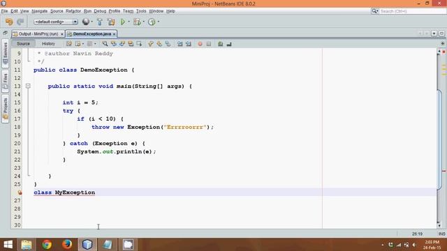The height and width of the screenshot is (251, 447).
Task: Collapse the main method code fold
Action: coord(28,86)
